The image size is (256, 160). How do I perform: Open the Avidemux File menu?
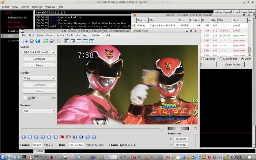pos(24,35)
